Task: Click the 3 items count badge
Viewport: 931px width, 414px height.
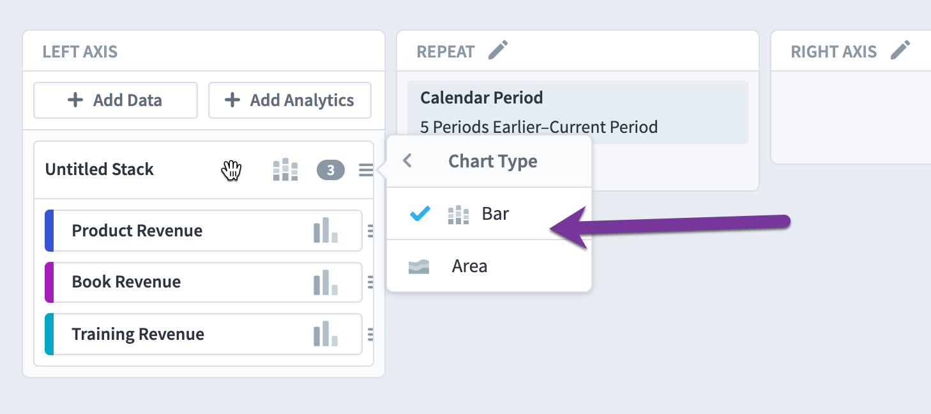Action: click(331, 170)
